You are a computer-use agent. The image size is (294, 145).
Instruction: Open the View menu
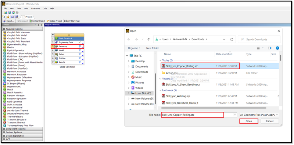click(x=12, y=8)
